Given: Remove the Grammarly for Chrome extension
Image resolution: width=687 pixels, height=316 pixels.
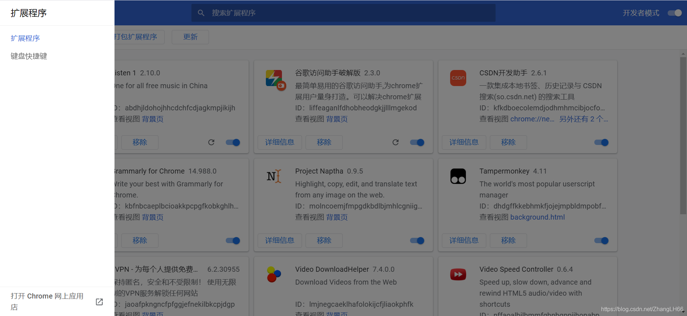Looking at the screenshot, I should (x=140, y=241).
